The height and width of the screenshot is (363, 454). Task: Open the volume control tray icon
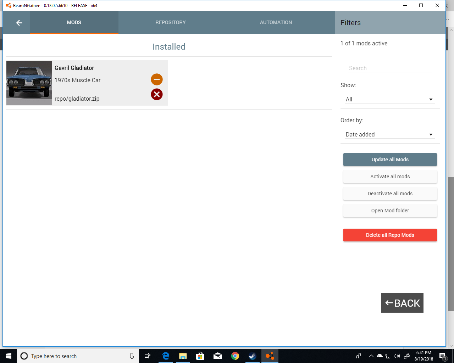pyautogui.click(x=397, y=356)
